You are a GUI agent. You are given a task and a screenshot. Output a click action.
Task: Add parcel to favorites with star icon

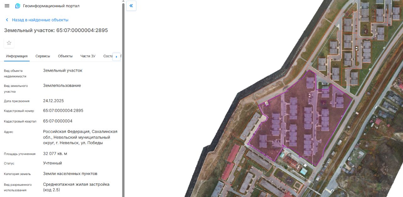coord(9,43)
